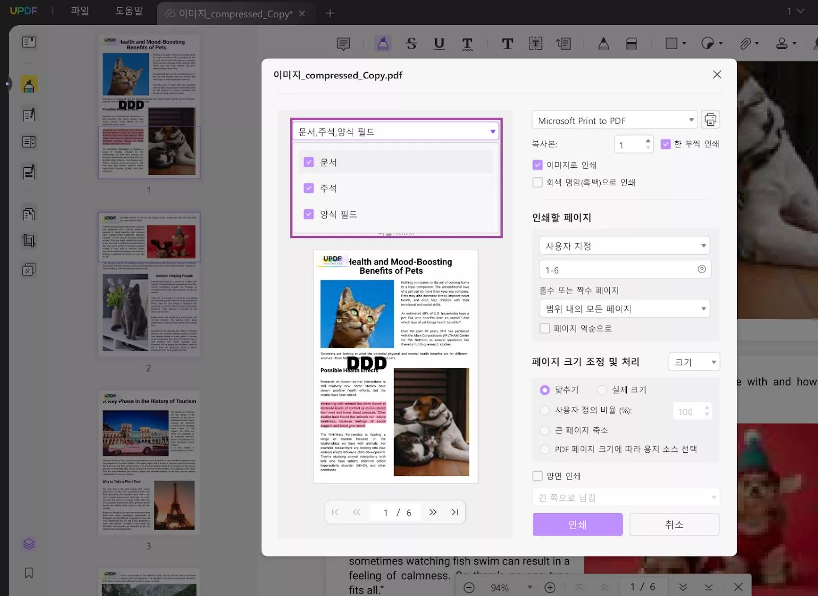Expand 범위 내의 모든 페이지 dropdown
Screen dimensions: 818x596
624,309
